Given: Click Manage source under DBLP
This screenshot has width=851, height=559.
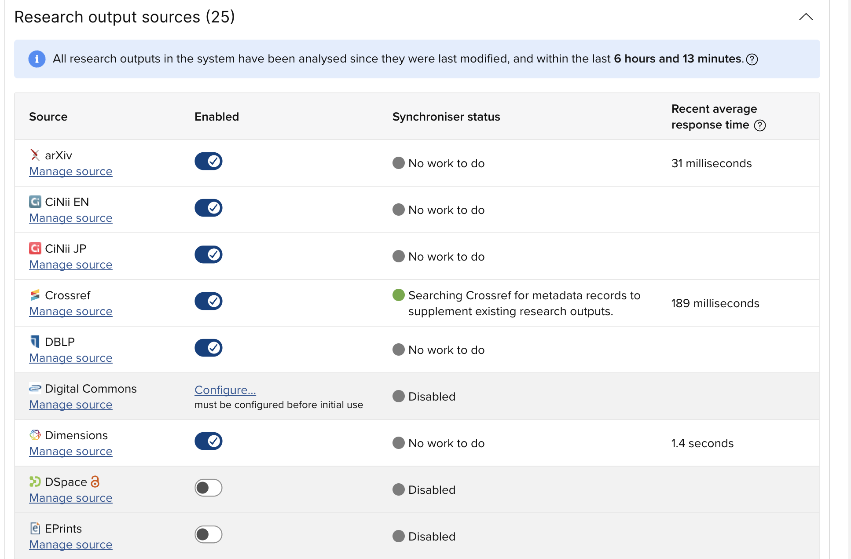Looking at the screenshot, I should 70,358.
